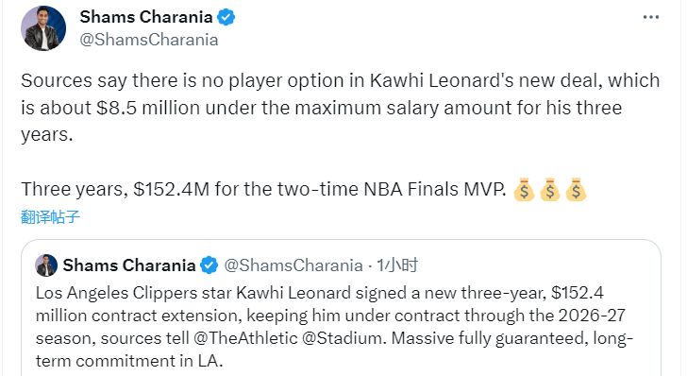The height and width of the screenshot is (376, 687).
Task: Click the first money bag emoji
Action: (524, 190)
